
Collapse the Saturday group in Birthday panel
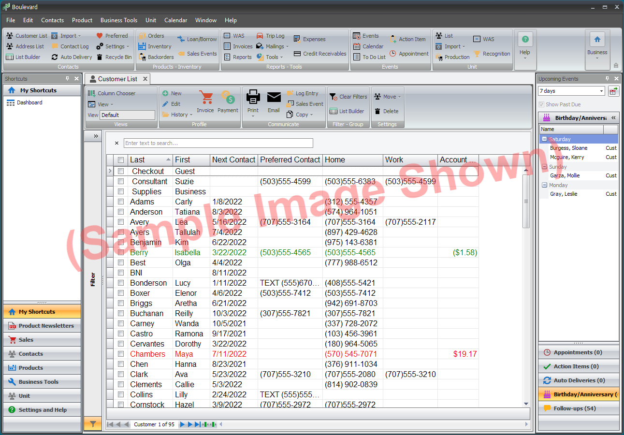click(544, 139)
